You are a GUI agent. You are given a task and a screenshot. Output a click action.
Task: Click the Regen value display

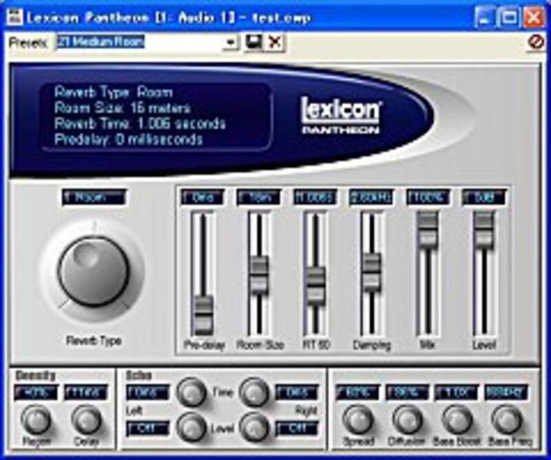pyautogui.click(x=36, y=392)
